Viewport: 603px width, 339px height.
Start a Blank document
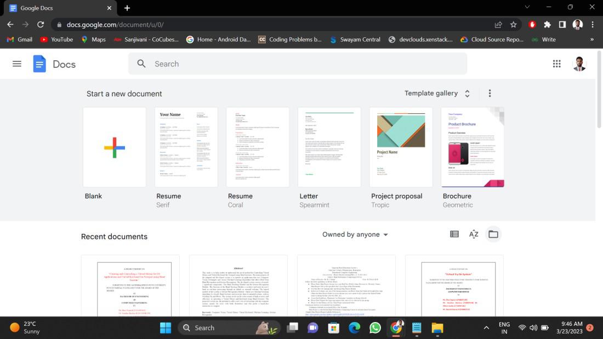115,147
